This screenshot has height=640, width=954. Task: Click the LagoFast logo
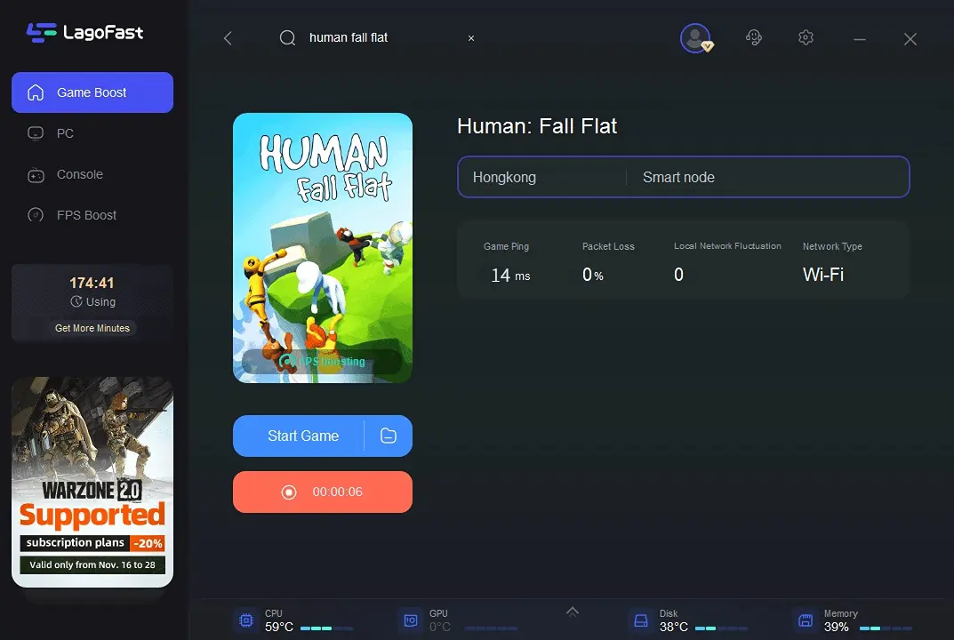[x=85, y=32]
